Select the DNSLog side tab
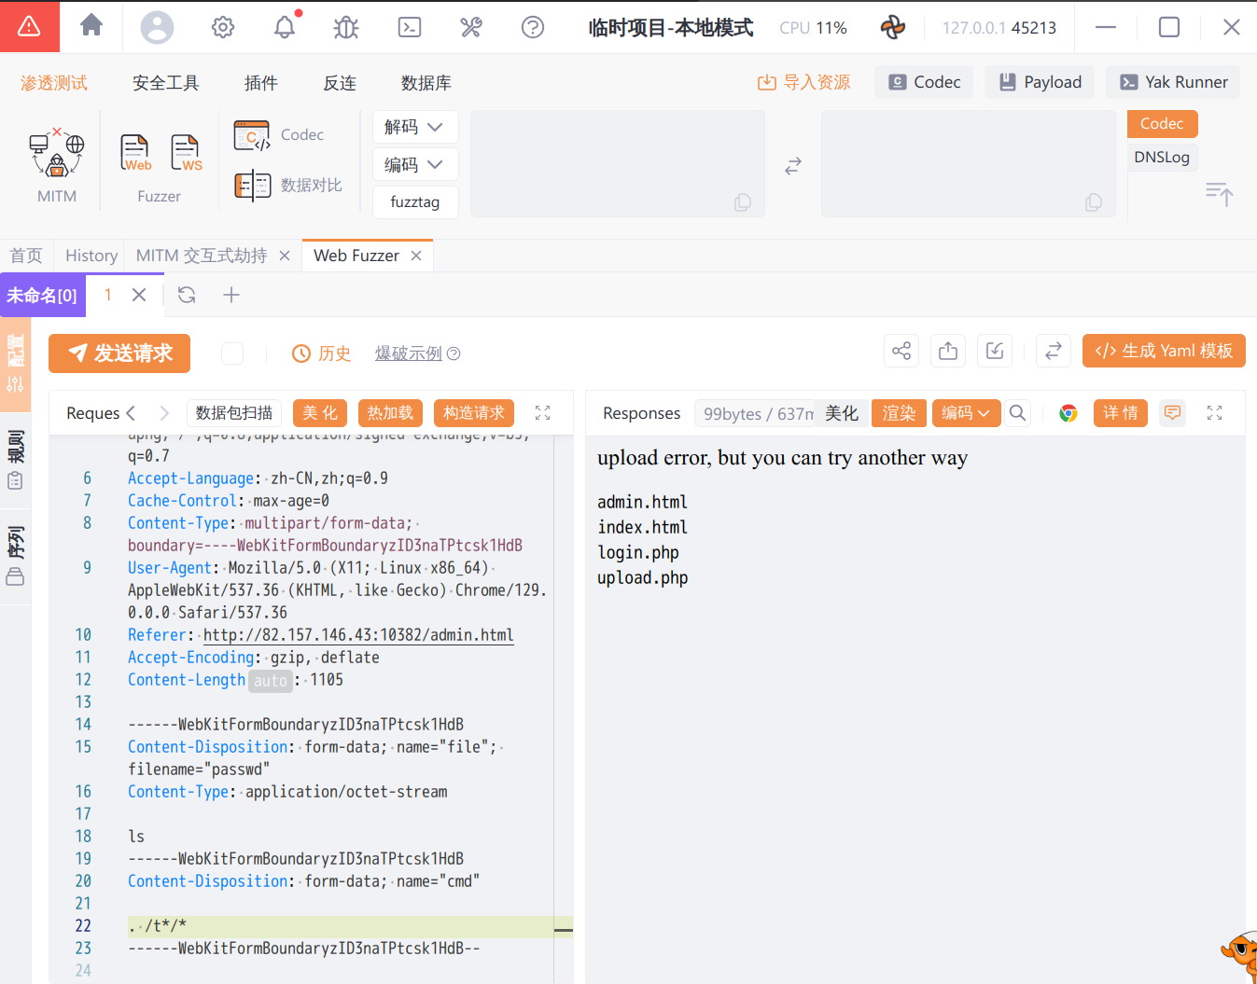This screenshot has height=984, width=1257. tap(1162, 157)
